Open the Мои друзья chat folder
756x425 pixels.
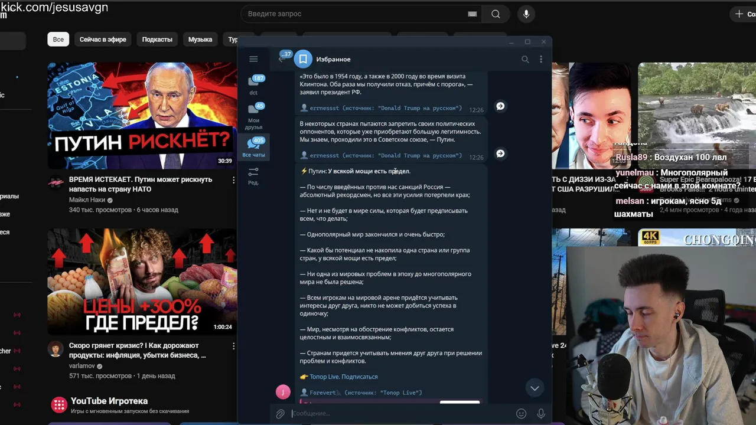point(254,116)
